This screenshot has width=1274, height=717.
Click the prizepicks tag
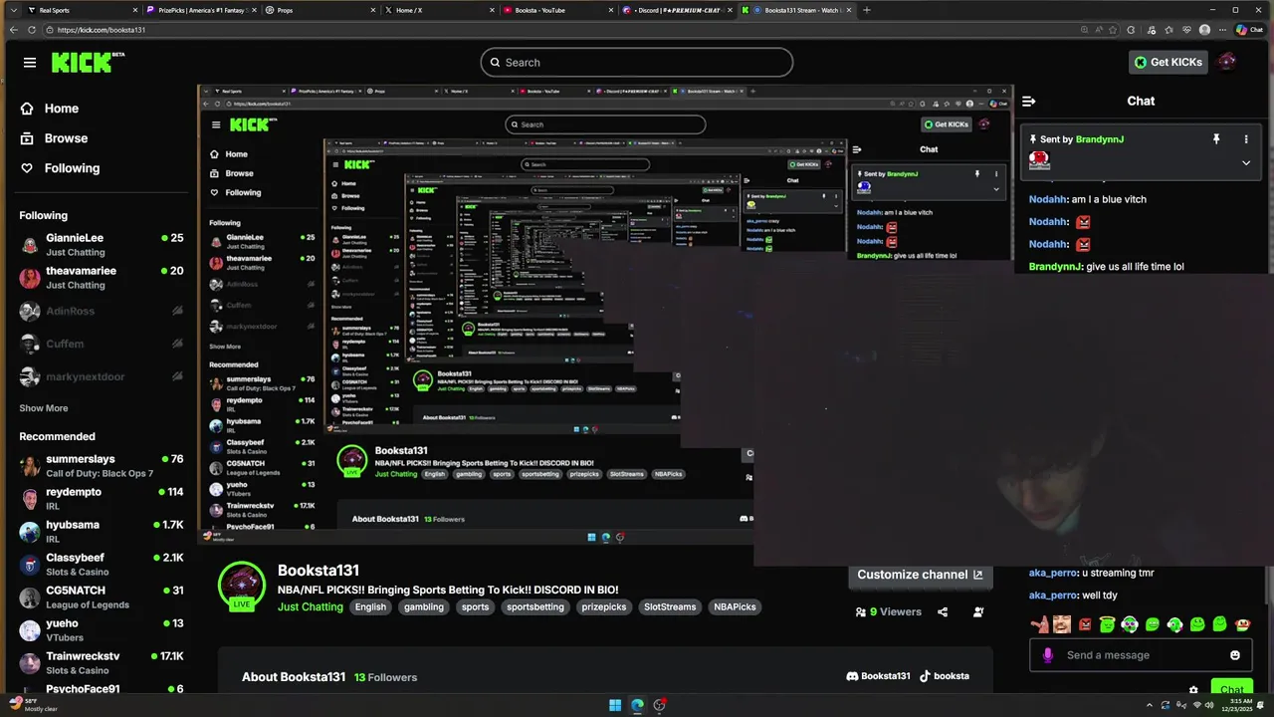coord(604,606)
